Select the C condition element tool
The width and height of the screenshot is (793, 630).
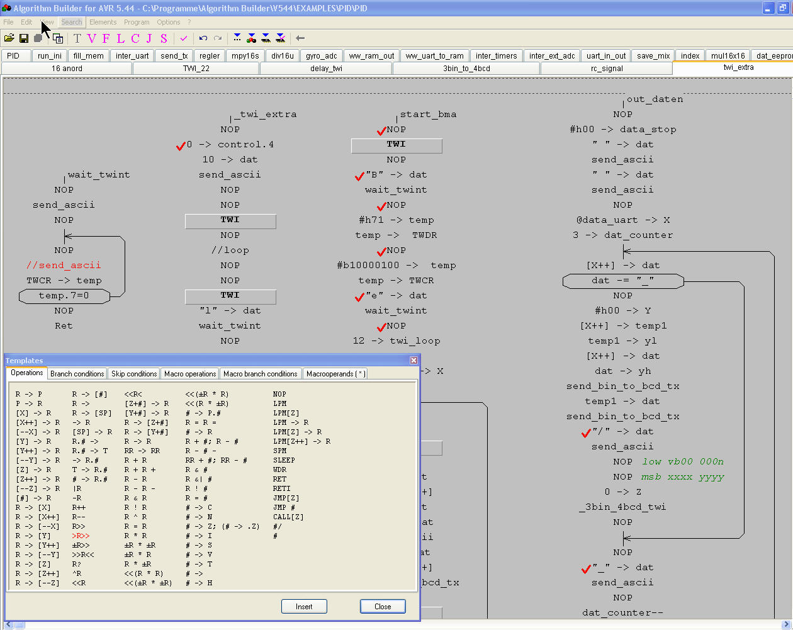[x=135, y=38]
